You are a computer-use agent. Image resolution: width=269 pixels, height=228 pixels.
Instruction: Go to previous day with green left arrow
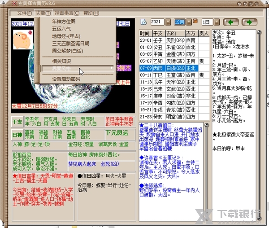click(231, 22)
